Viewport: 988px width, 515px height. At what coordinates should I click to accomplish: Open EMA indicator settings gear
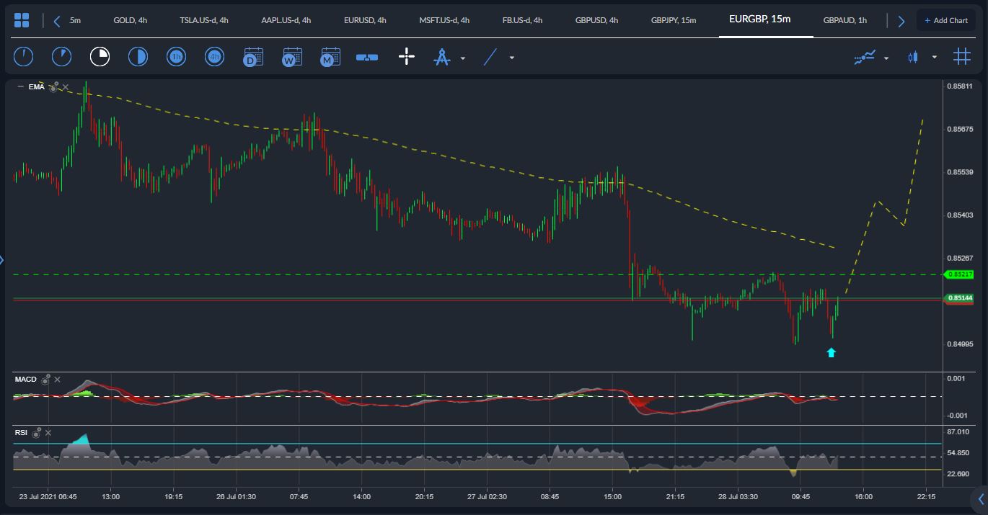(52, 86)
